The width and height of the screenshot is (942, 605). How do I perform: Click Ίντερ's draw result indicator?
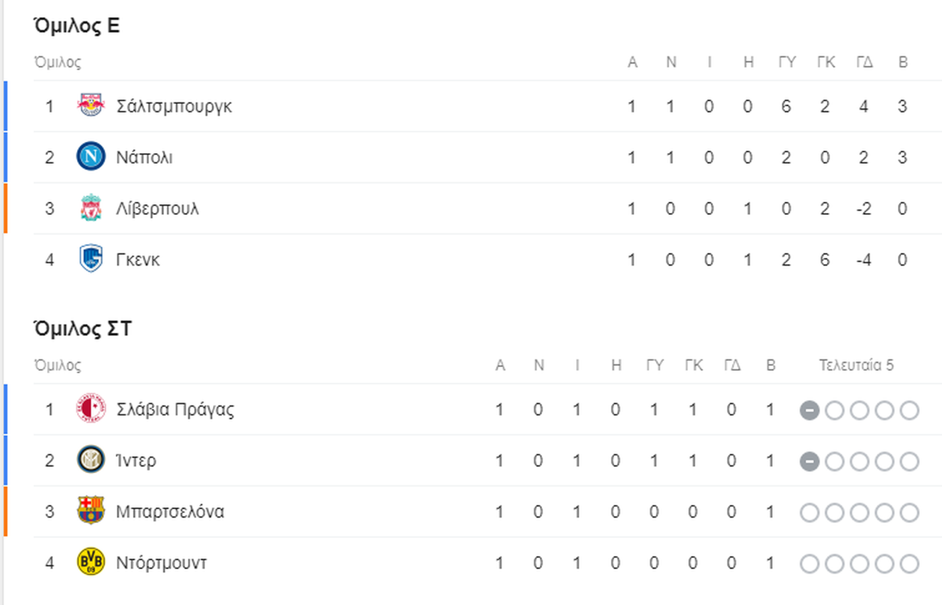tap(809, 461)
